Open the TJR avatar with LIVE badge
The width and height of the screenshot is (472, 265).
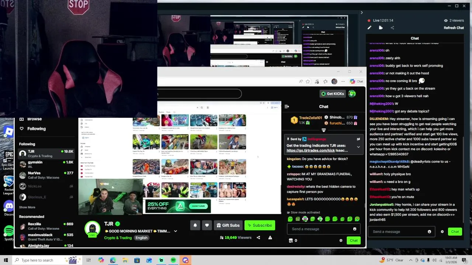pos(92,229)
